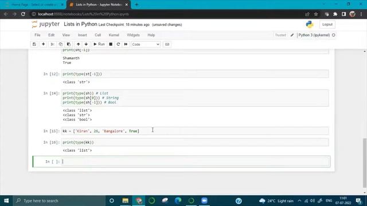367x206 pixels.
Task: Move selected cell down arrow
Action: (x=86, y=44)
